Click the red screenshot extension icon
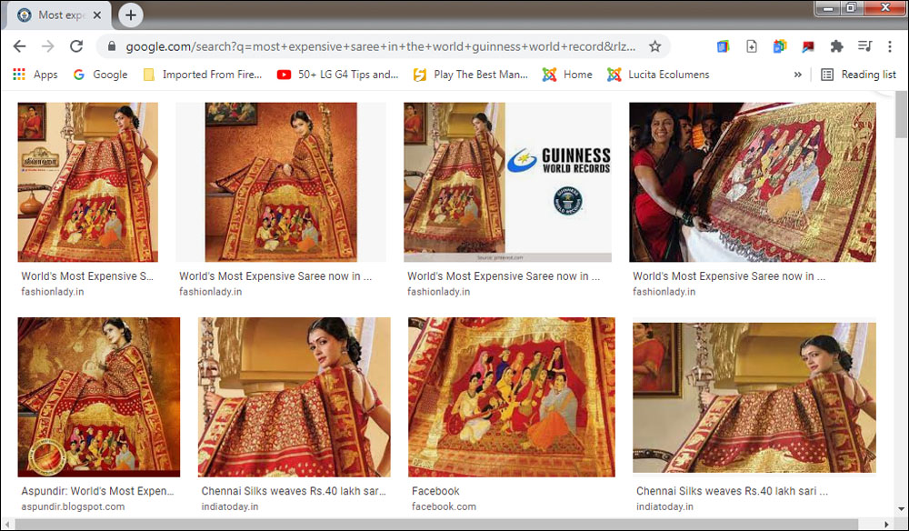This screenshot has height=531, width=909. point(807,46)
